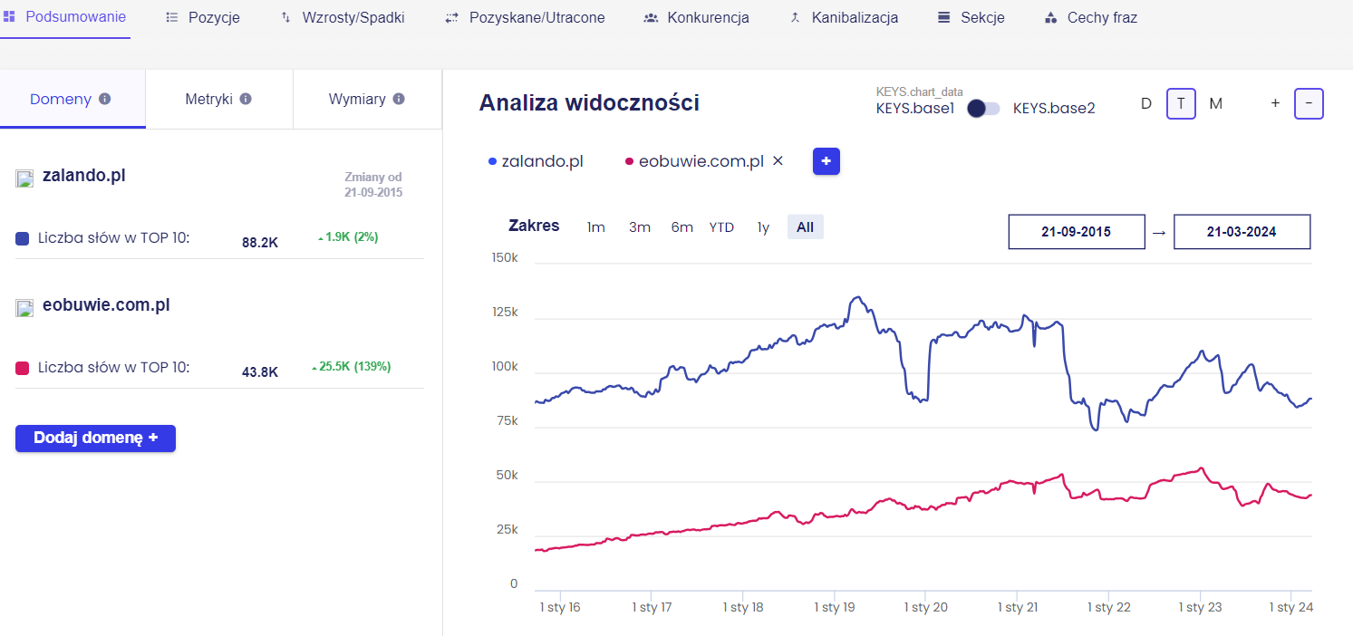Toggle zalando.pl series in legend
This screenshot has height=636, width=1353.
coord(536,161)
